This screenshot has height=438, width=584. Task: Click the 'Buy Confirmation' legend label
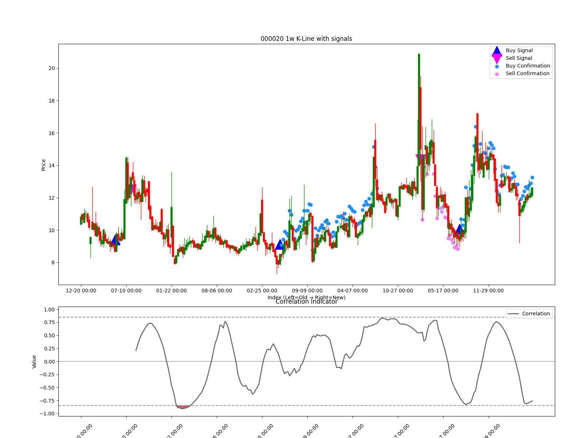tap(528, 66)
